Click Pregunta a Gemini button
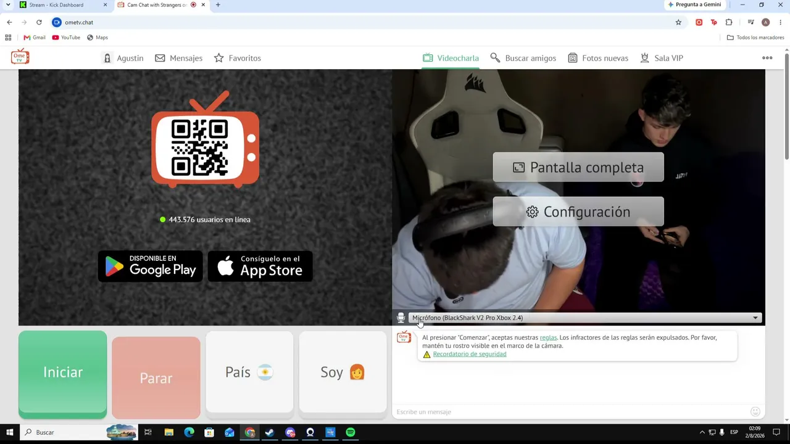 [x=694, y=5]
